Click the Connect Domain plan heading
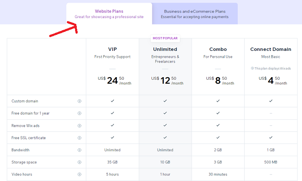302x181 pixels. (x=271, y=49)
